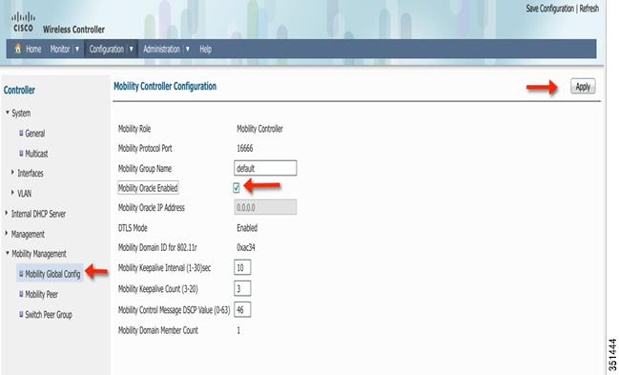Click Mobility Controller Configuration heading

tap(165, 86)
